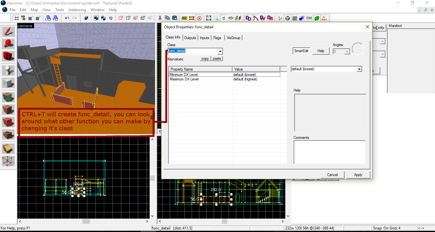
Task: Switch to the Outputs tab
Action: tap(190, 38)
